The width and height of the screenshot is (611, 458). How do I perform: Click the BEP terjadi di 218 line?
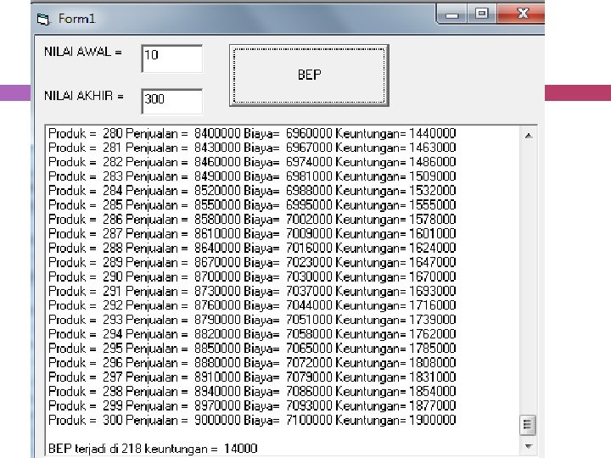(x=153, y=449)
